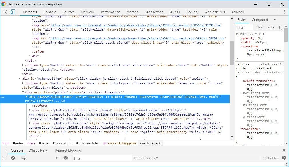Collapse the slick-list draggable div
Image resolution: width=289 pixels, height=167 pixels.
pyautogui.click(x=23, y=92)
